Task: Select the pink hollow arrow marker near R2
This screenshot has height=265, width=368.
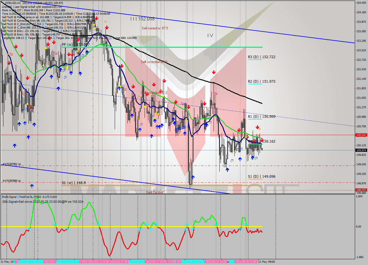Action: [216, 94]
